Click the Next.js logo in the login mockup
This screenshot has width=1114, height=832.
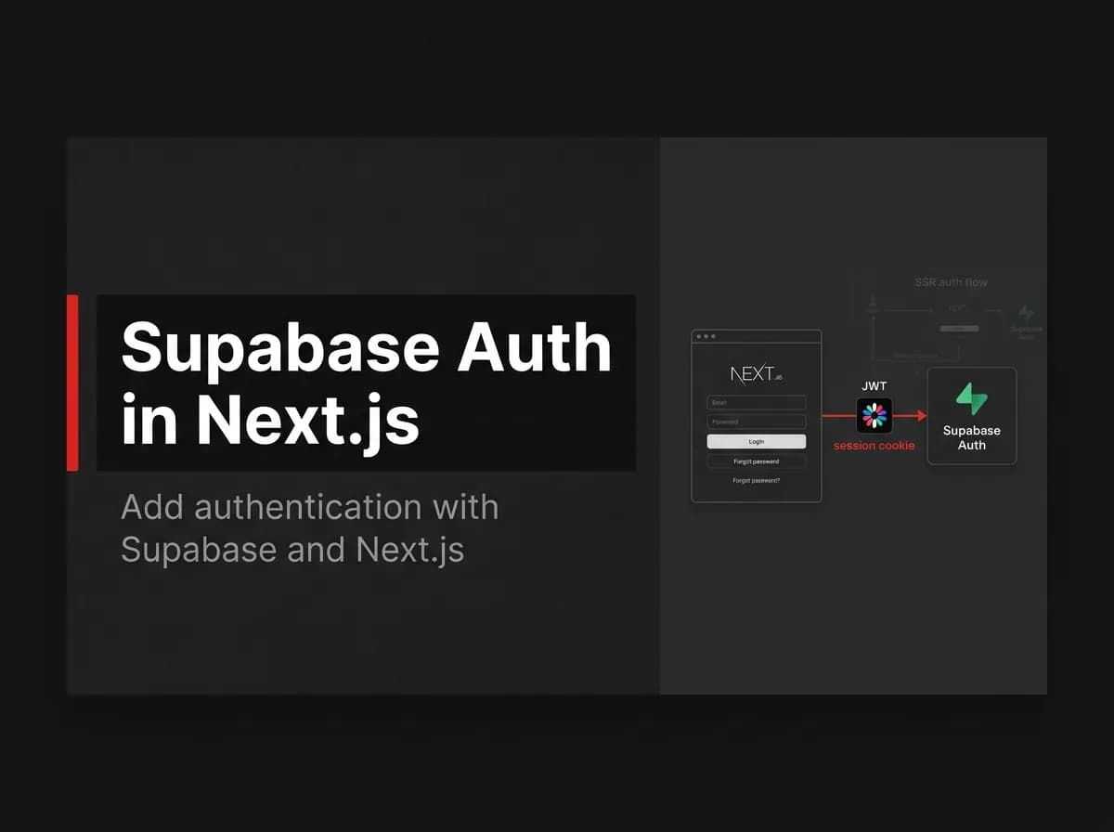coord(756,373)
